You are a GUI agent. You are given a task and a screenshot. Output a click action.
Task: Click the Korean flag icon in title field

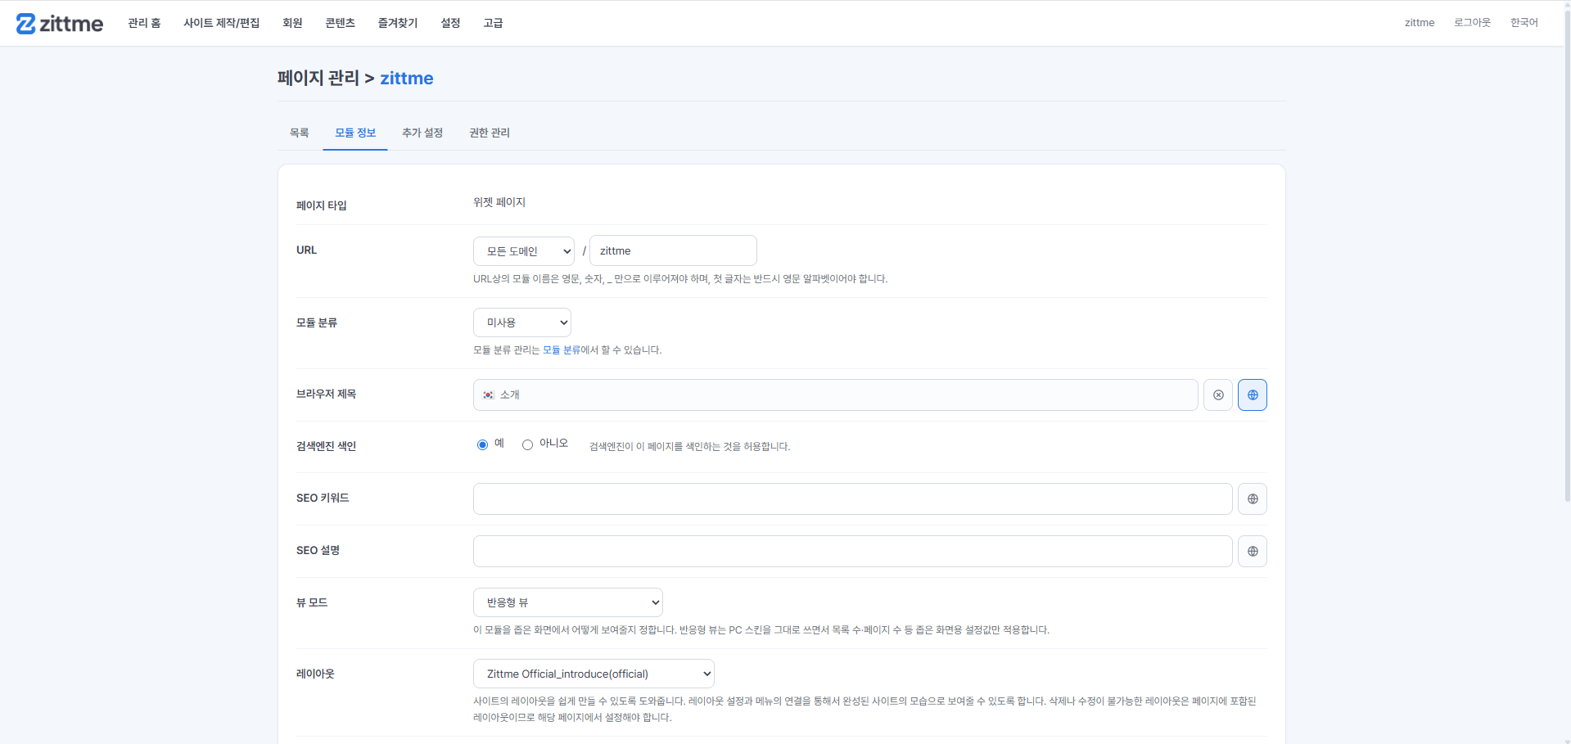pos(489,395)
